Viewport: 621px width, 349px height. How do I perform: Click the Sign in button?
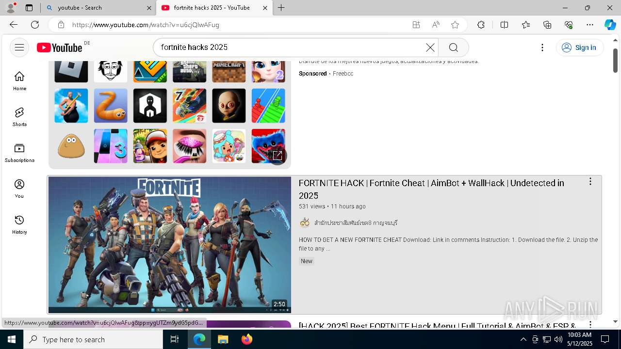(580, 47)
